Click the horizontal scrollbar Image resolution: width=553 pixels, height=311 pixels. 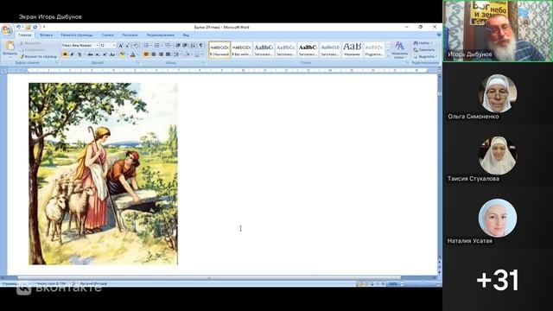pos(209,278)
